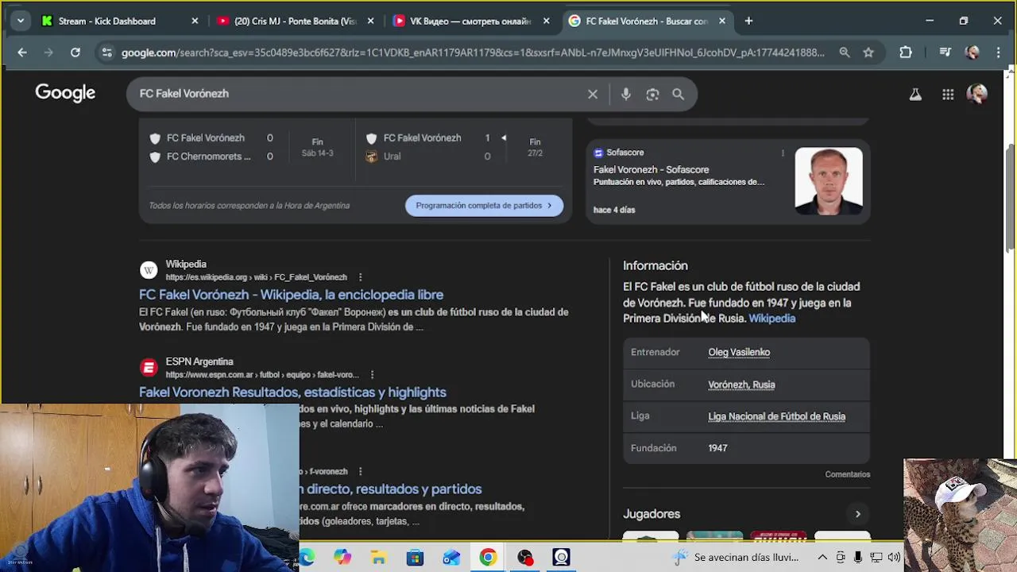Image resolution: width=1017 pixels, height=572 pixels.
Task: Switch to the Stream - Kick Dashboard tab
Action: click(107, 21)
